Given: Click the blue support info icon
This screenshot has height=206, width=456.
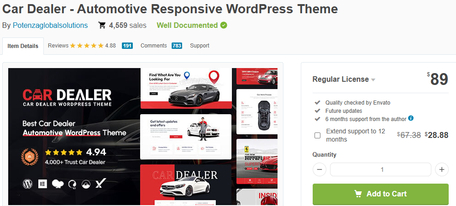Looking at the screenshot, I should [x=411, y=118].
